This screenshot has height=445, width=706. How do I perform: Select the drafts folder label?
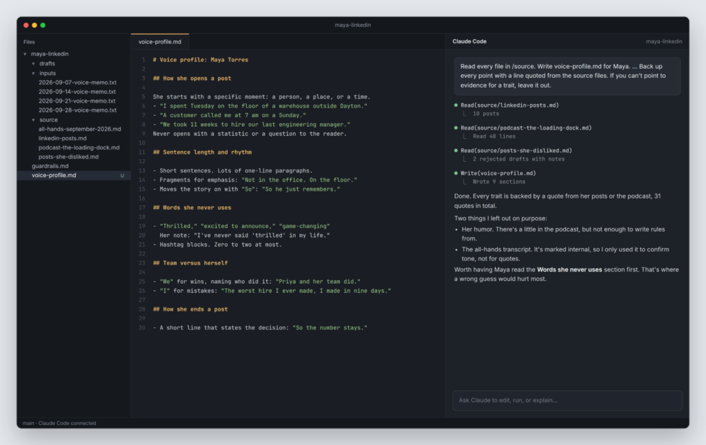tap(47, 63)
